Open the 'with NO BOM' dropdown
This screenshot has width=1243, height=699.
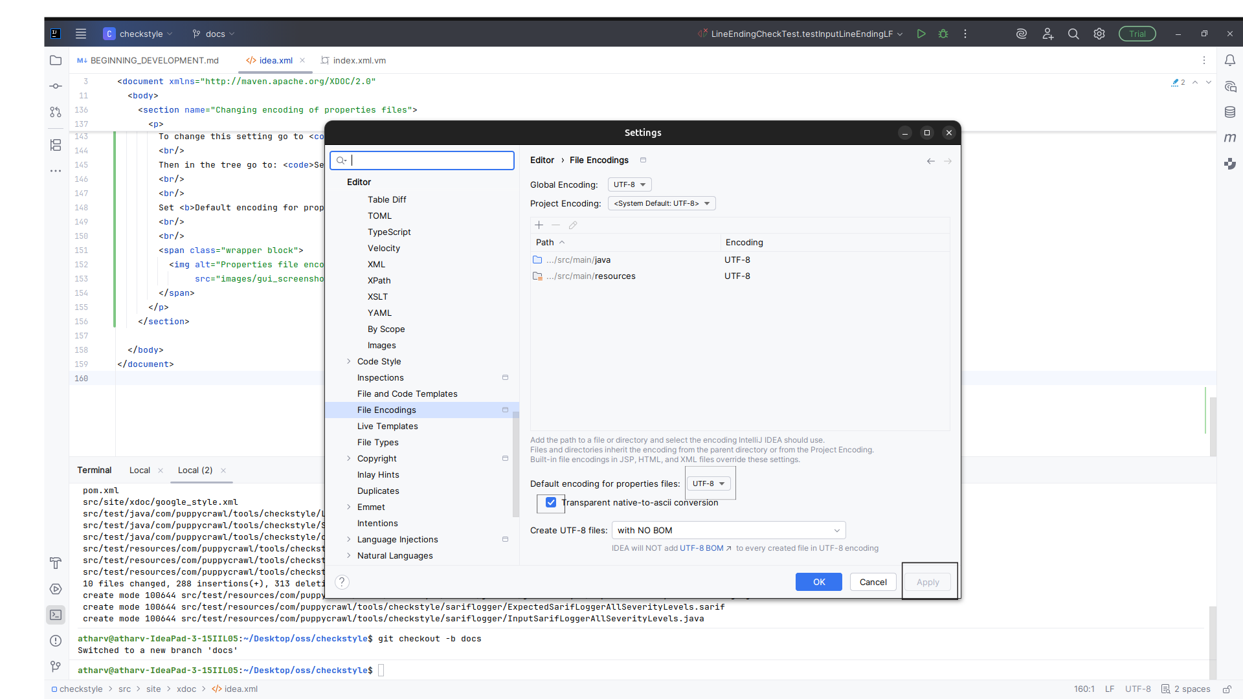728,530
